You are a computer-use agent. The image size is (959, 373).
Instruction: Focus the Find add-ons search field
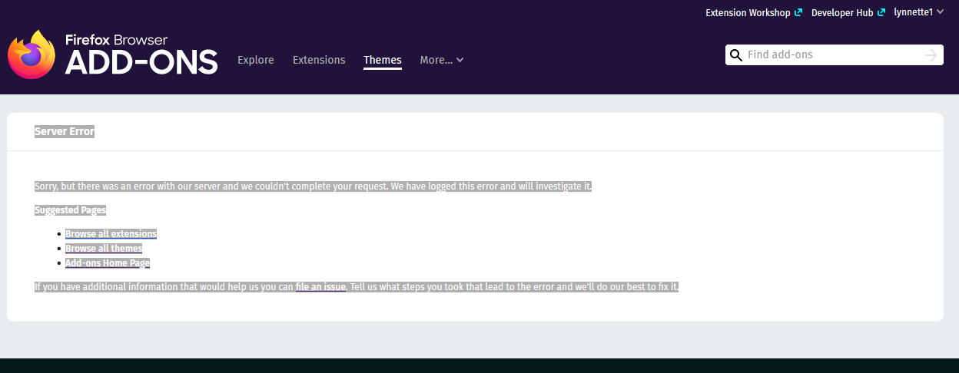834,55
